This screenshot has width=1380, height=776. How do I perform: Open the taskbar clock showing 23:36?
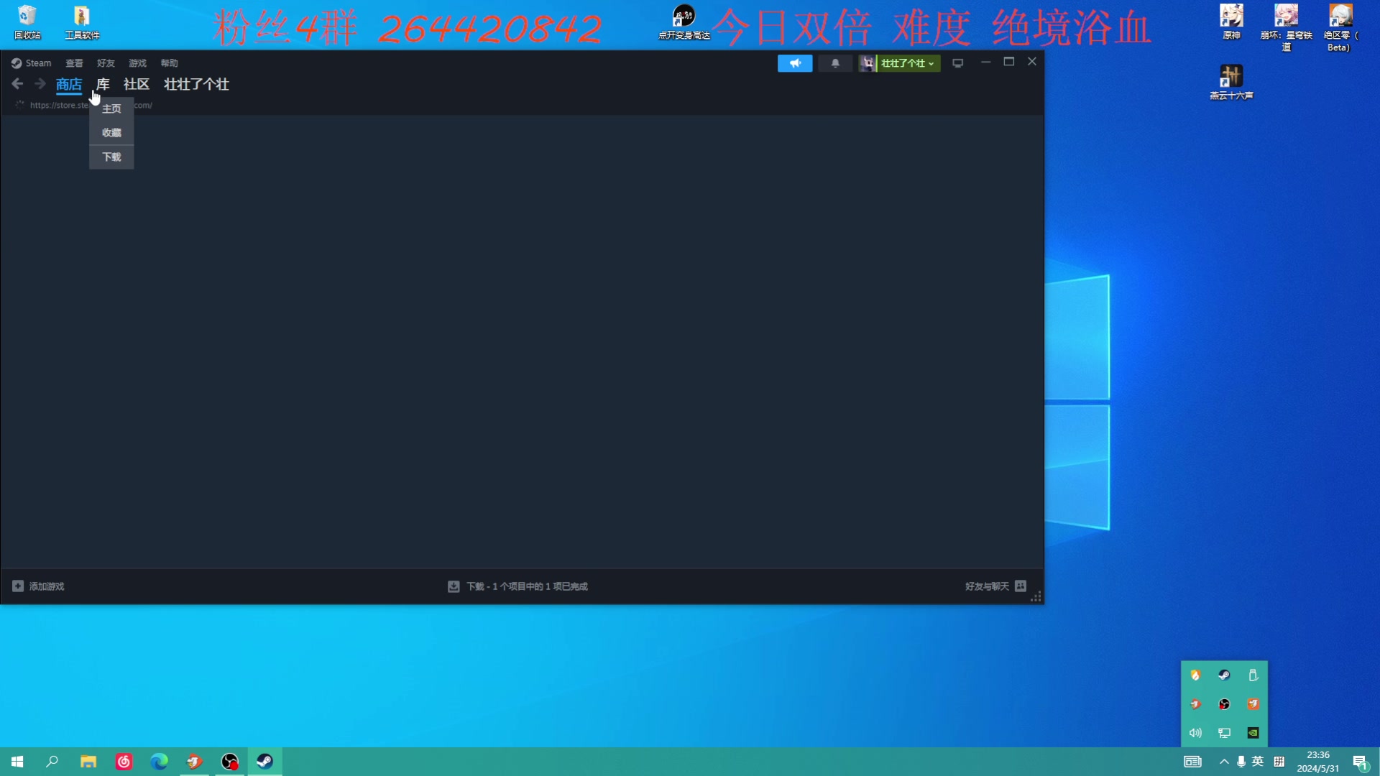pos(1318,762)
